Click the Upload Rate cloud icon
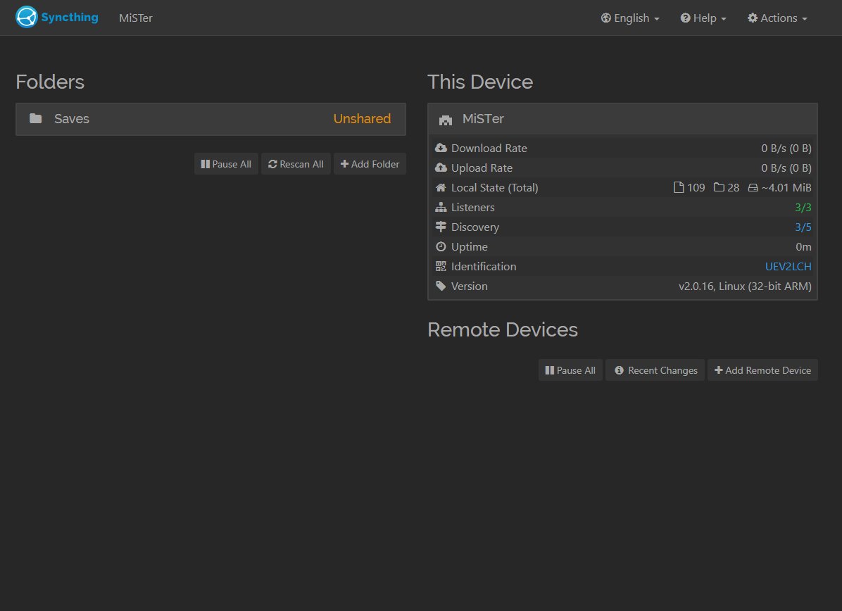Screen dimensions: 842x611 [441, 168]
